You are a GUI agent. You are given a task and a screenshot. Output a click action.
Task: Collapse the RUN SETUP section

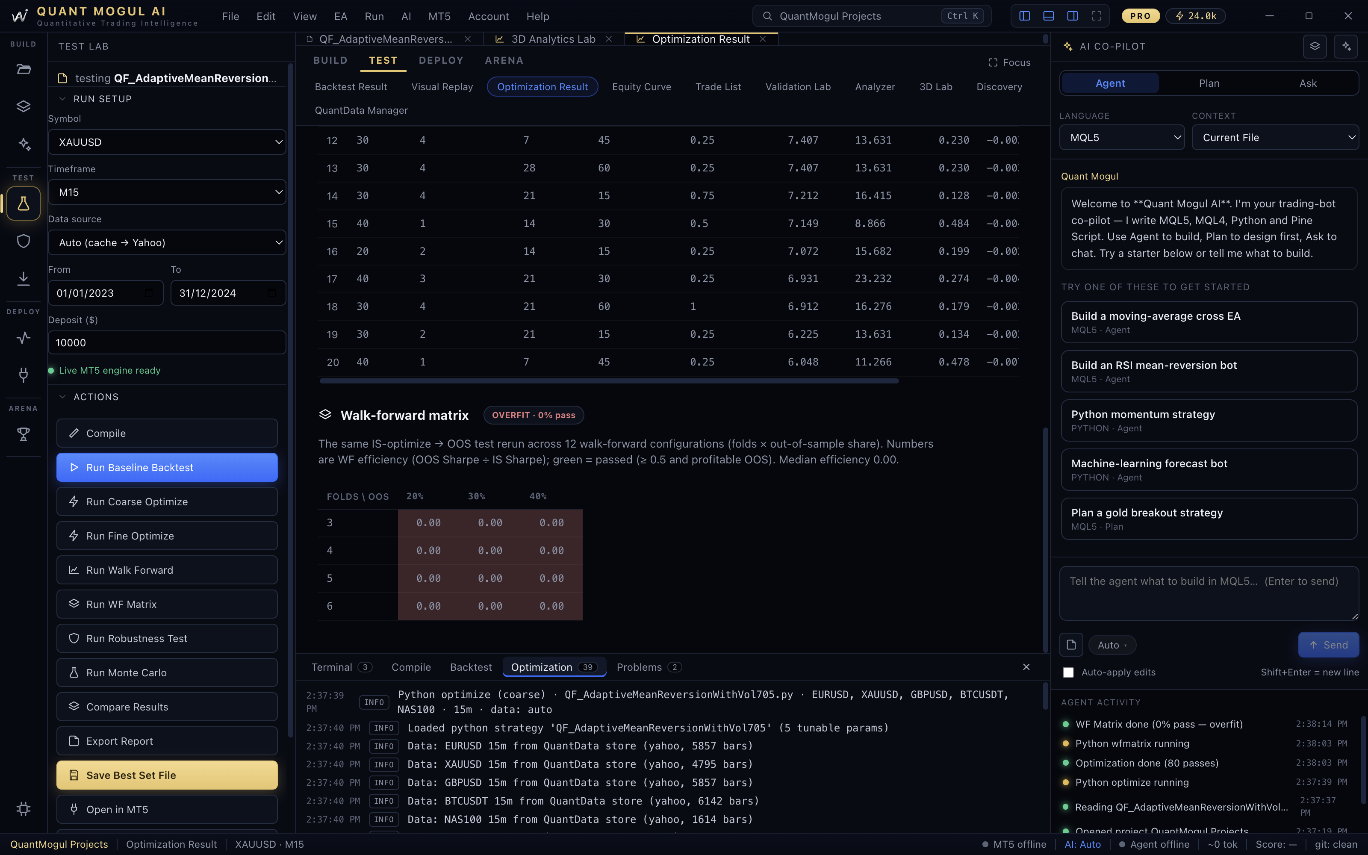click(x=96, y=99)
